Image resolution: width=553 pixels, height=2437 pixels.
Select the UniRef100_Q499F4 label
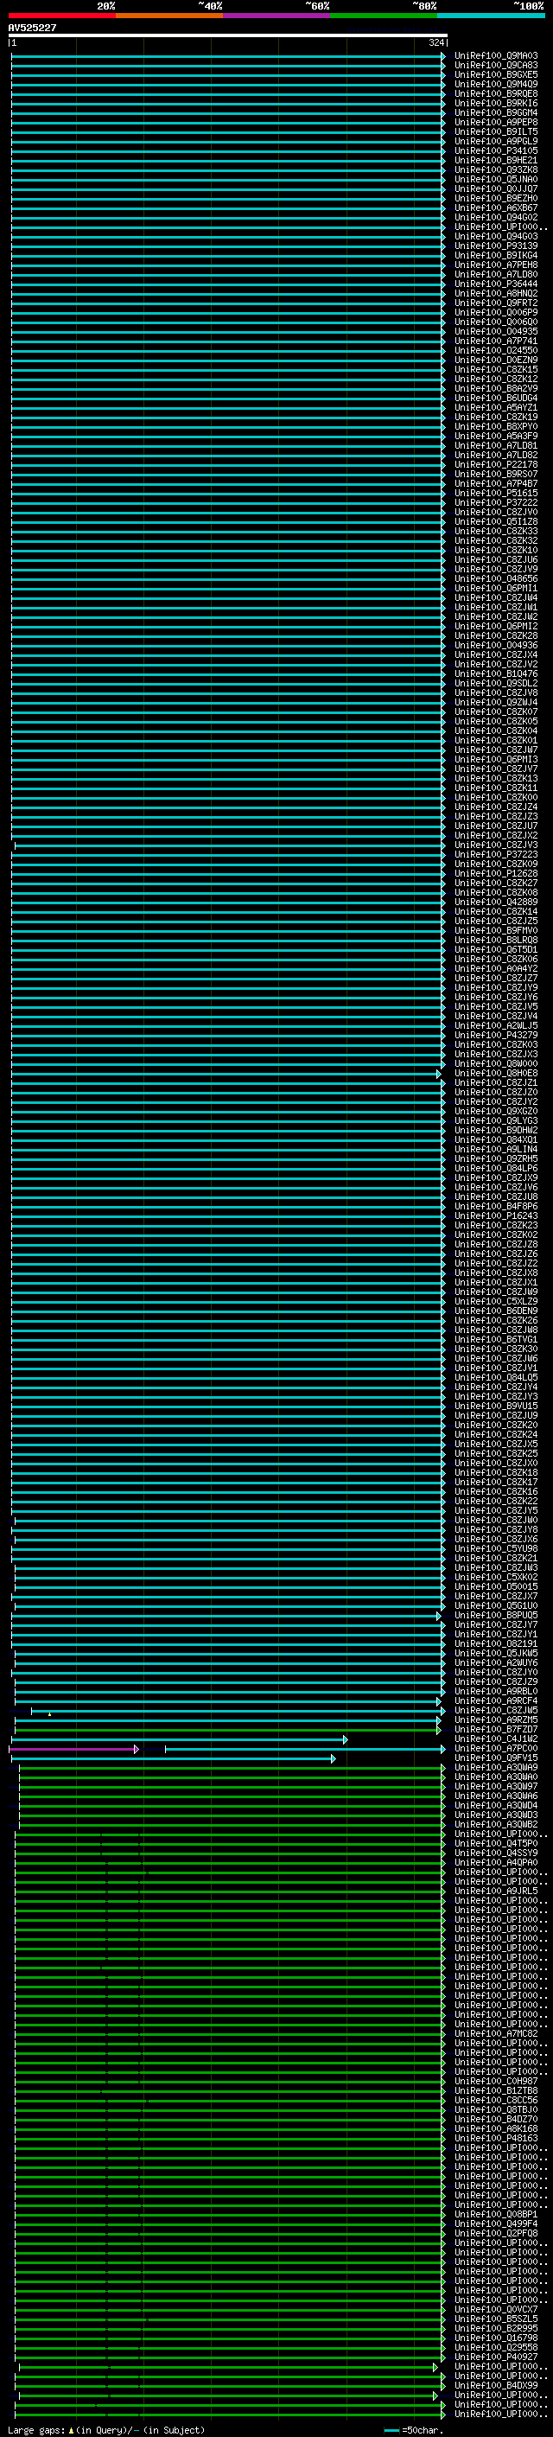point(496,2224)
